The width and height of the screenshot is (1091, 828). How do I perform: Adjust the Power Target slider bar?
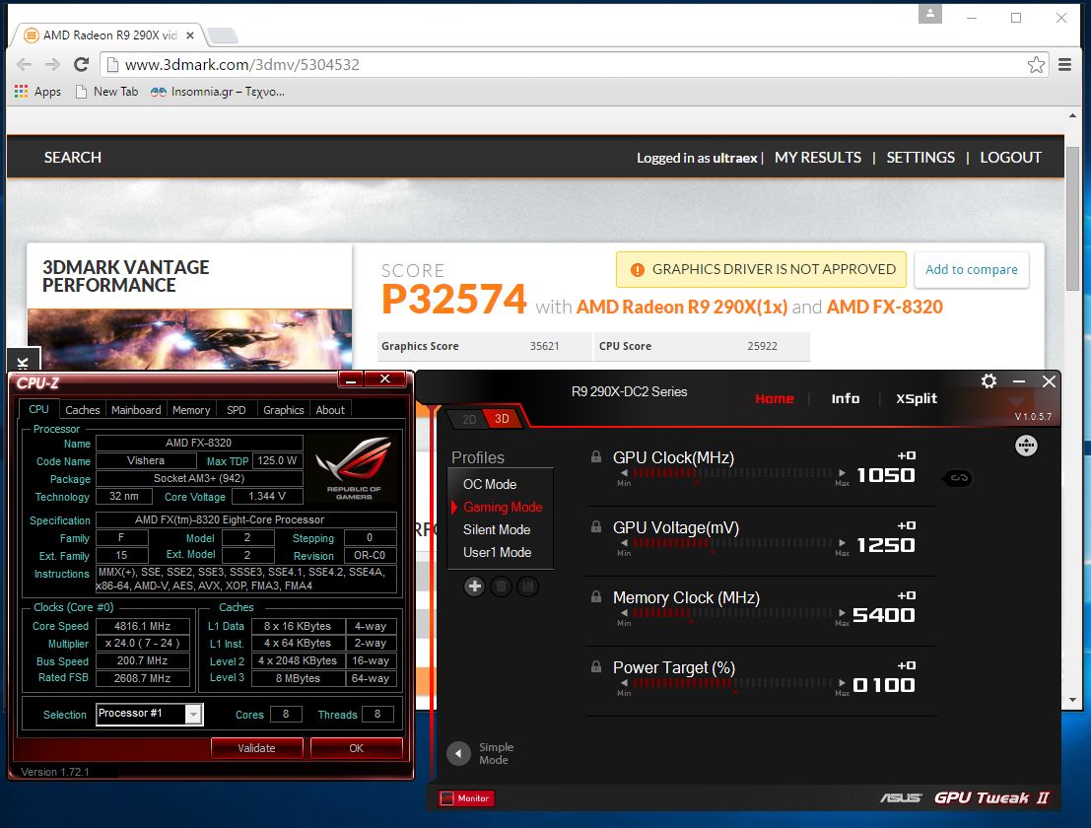(732, 683)
